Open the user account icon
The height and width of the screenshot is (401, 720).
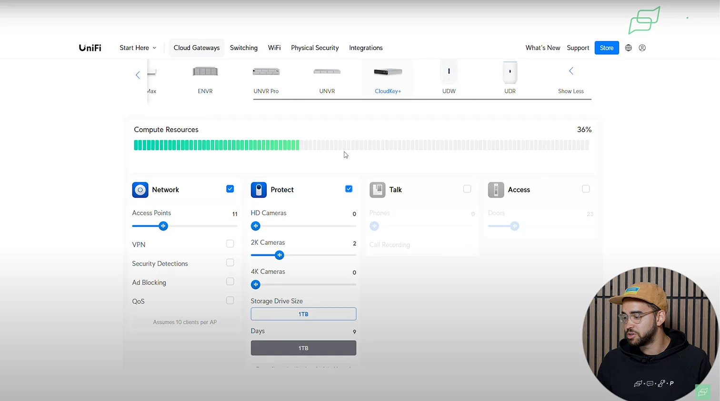(642, 48)
